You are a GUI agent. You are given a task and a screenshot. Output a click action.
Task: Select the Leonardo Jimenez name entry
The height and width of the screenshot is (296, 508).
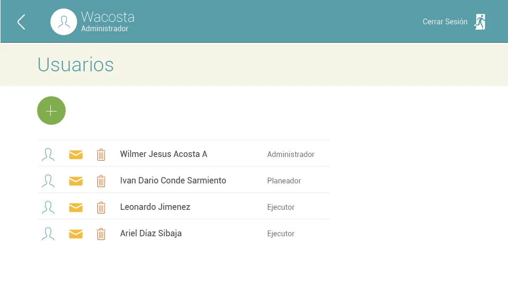click(x=155, y=207)
